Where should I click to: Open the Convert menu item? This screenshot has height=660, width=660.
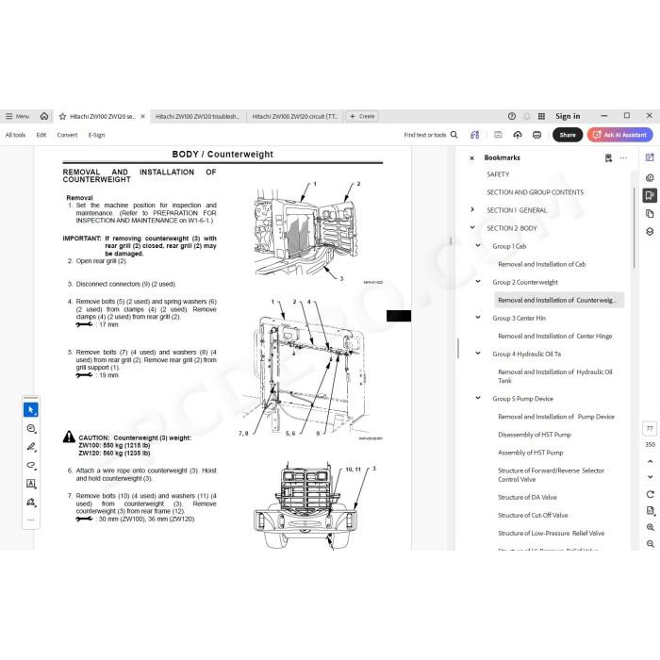[x=67, y=135]
